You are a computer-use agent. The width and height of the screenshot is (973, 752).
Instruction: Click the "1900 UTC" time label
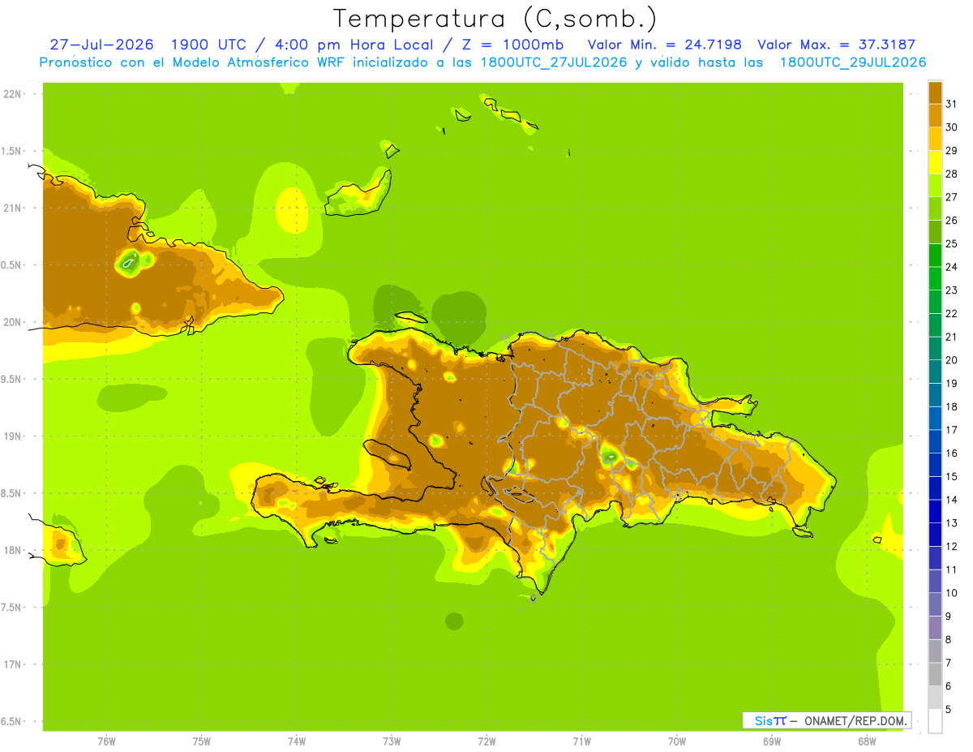point(208,45)
